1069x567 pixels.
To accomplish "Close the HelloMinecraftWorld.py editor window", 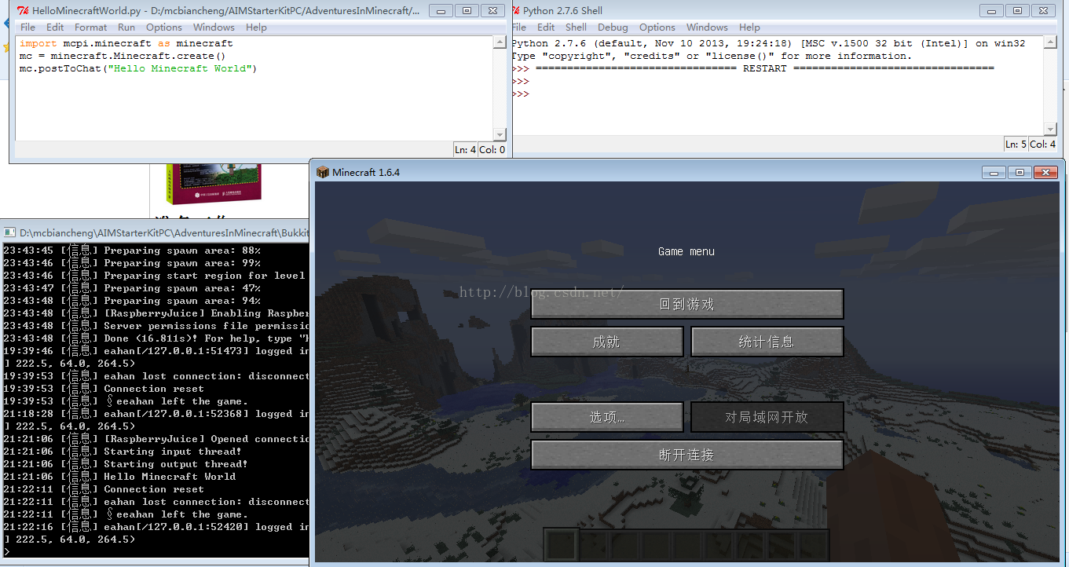I will [x=492, y=10].
